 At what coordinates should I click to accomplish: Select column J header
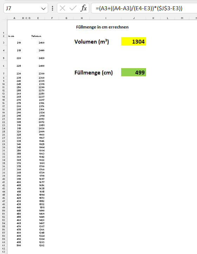coord(134,18)
